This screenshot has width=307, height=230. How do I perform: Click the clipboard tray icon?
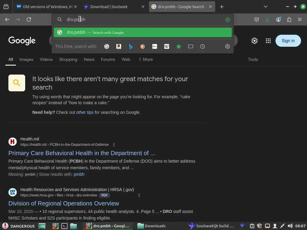252,226
